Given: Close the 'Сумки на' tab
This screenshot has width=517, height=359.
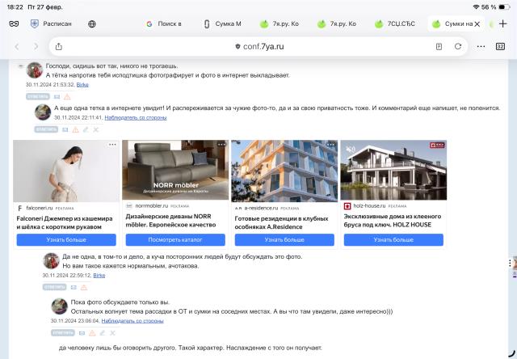Looking at the screenshot, I should coord(477,24).
